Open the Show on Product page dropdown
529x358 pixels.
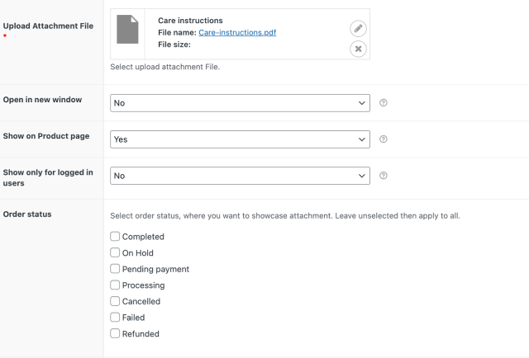[x=240, y=139]
